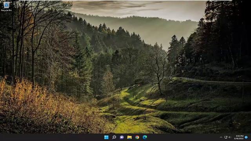Image resolution: width=251 pixels, height=141 pixels.
Task: Open the clock showing 3:55 PM
Action: point(239,137)
